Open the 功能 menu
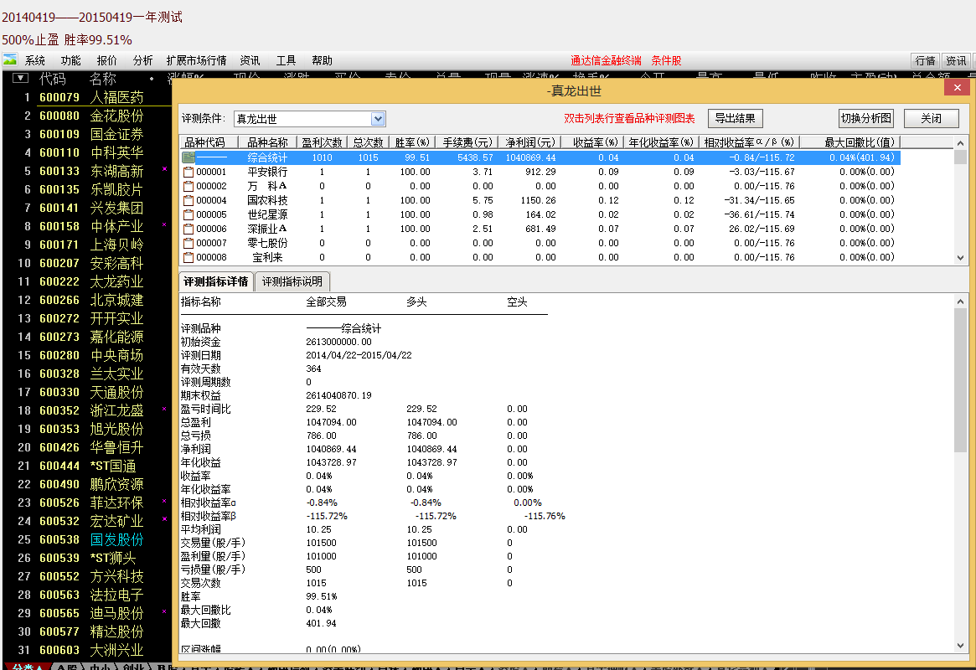 [x=71, y=60]
